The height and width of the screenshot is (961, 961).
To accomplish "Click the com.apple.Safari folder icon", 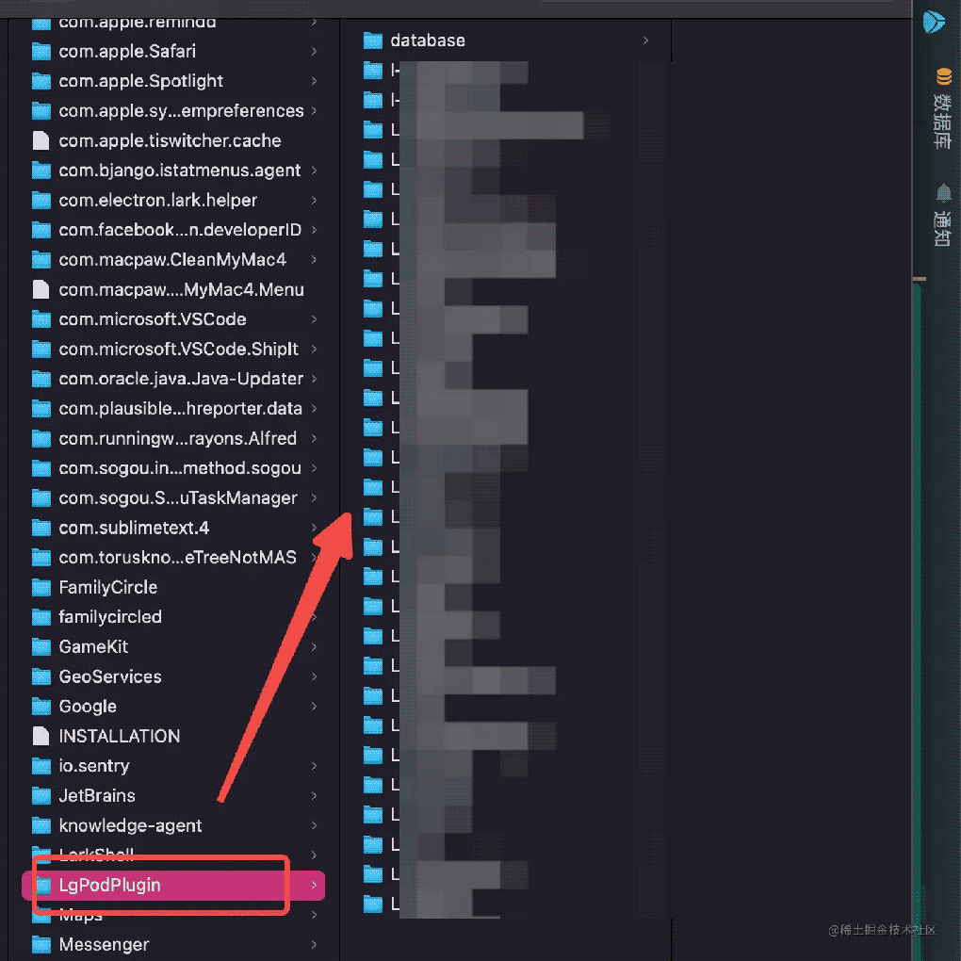I will [41, 52].
